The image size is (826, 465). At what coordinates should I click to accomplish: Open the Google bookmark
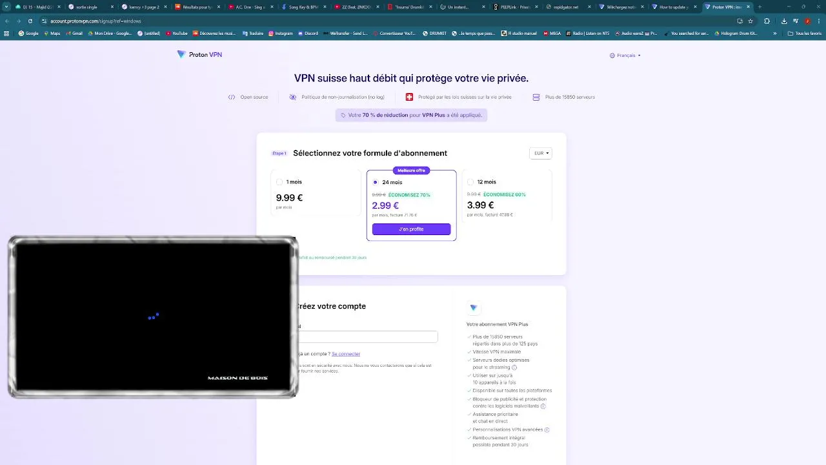(x=28, y=33)
